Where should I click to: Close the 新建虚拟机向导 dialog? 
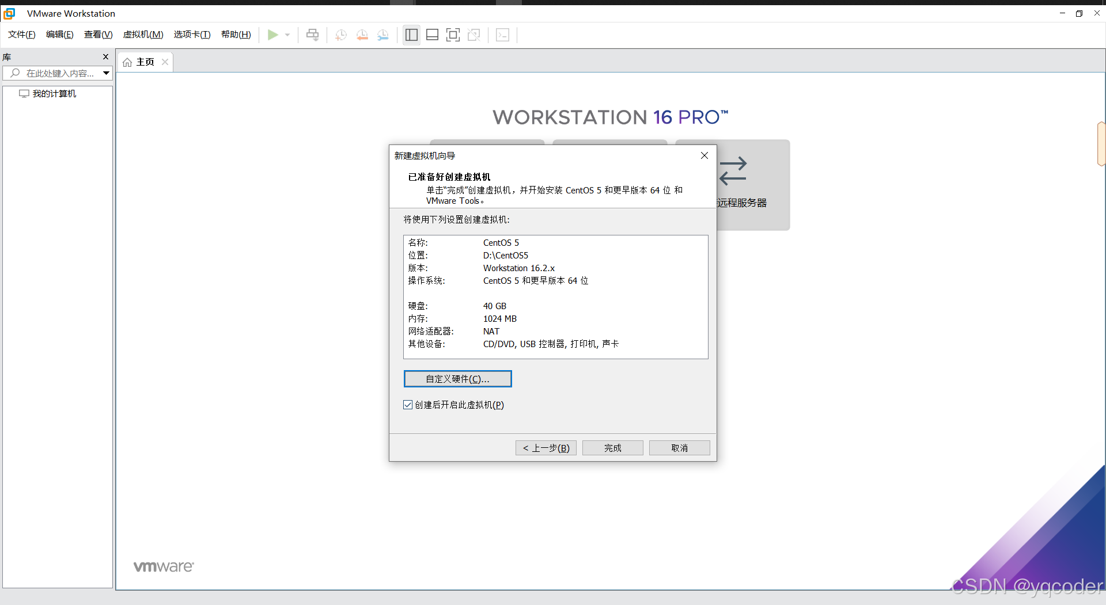[704, 155]
